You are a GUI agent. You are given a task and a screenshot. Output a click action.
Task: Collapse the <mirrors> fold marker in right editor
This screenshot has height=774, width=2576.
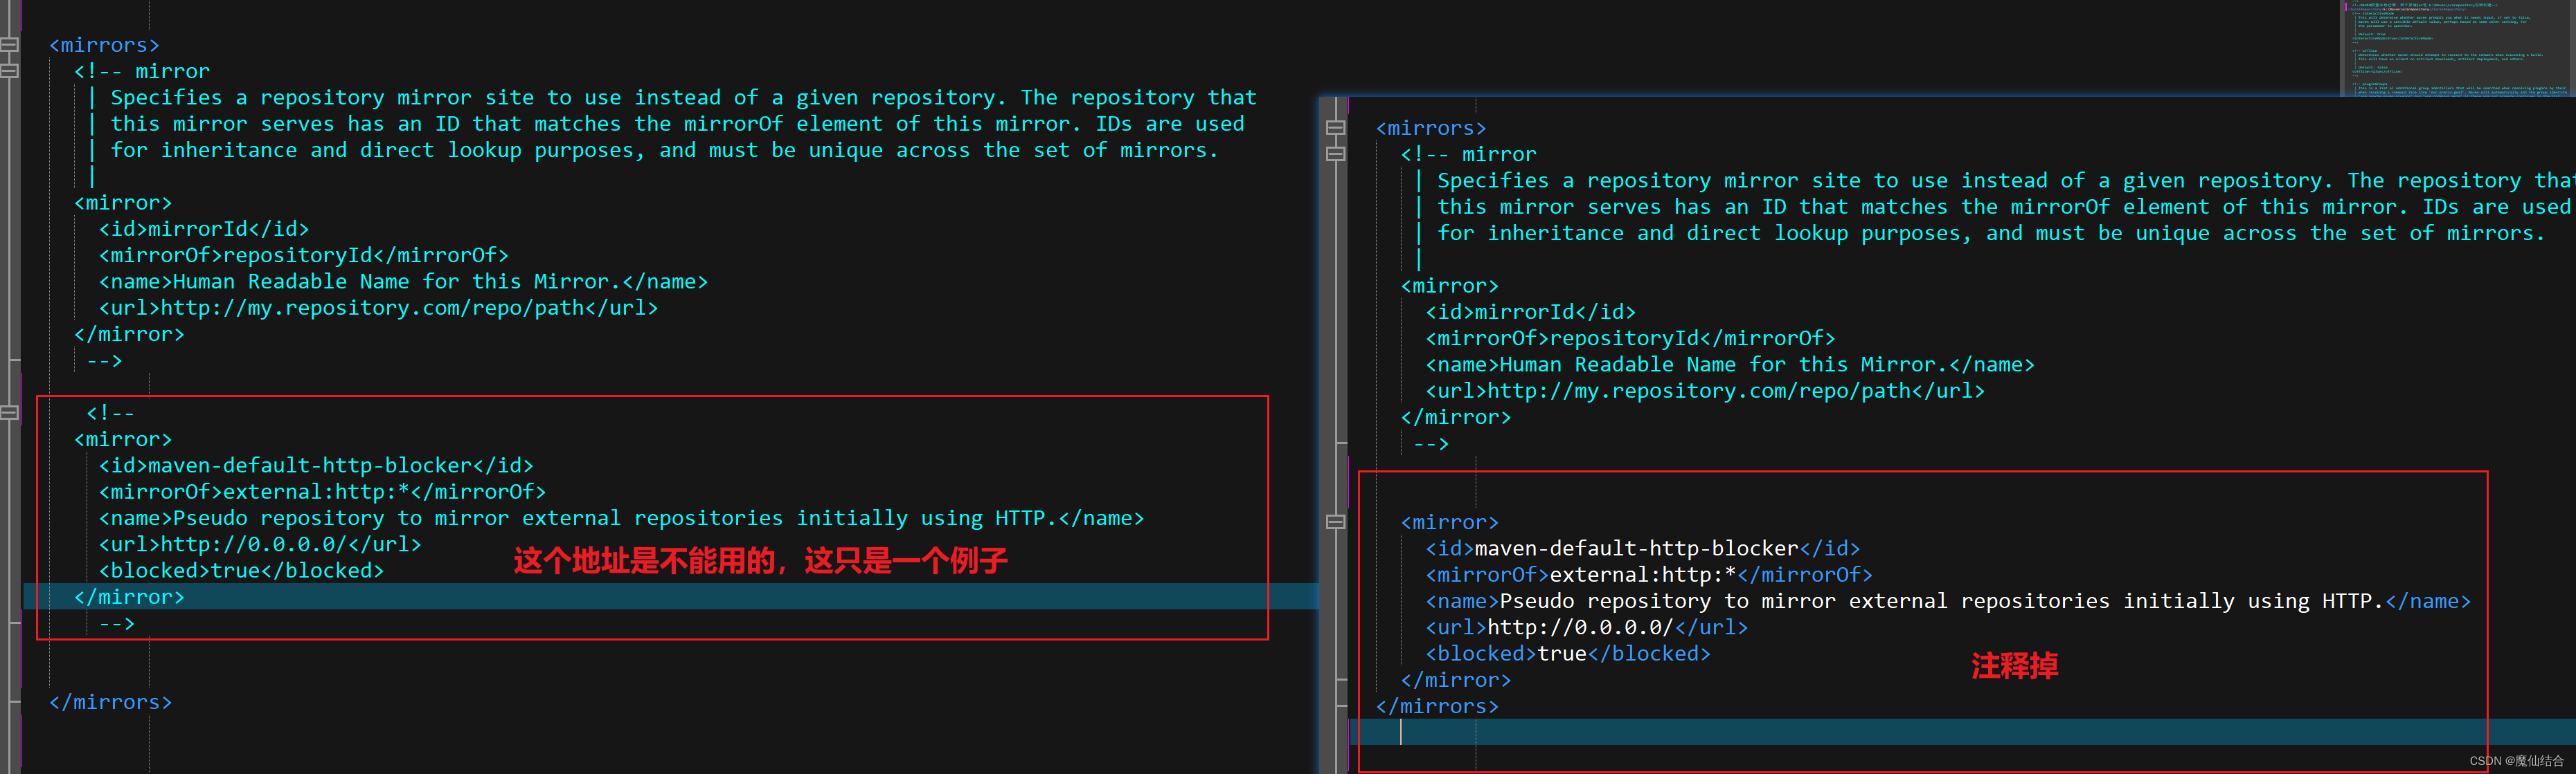1335,128
